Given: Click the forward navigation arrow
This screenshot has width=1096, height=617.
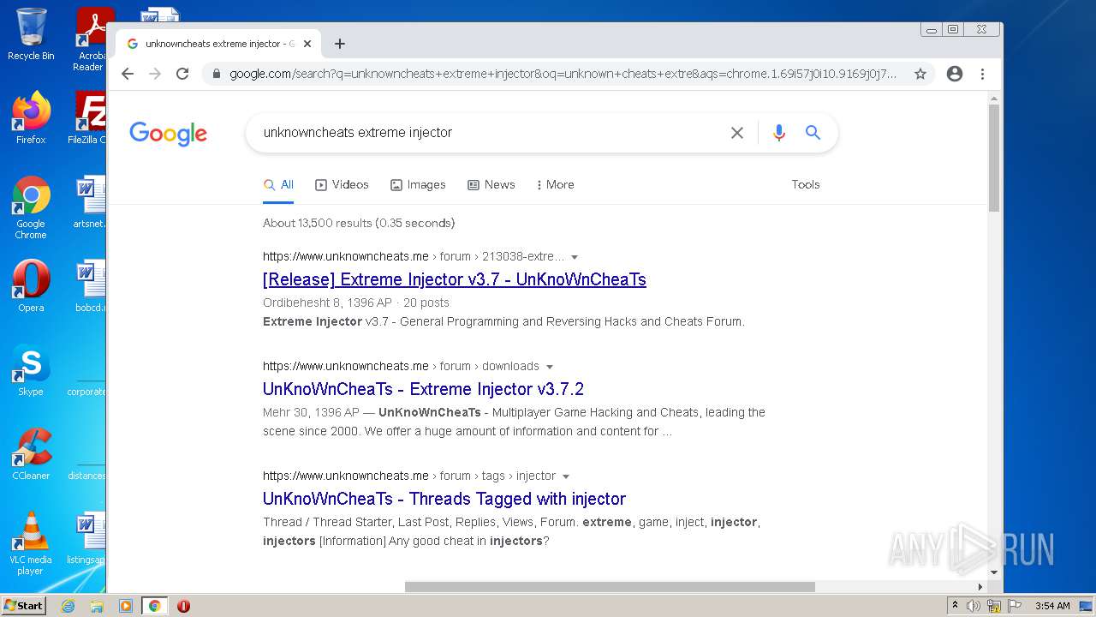Looking at the screenshot, I should (x=155, y=74).
